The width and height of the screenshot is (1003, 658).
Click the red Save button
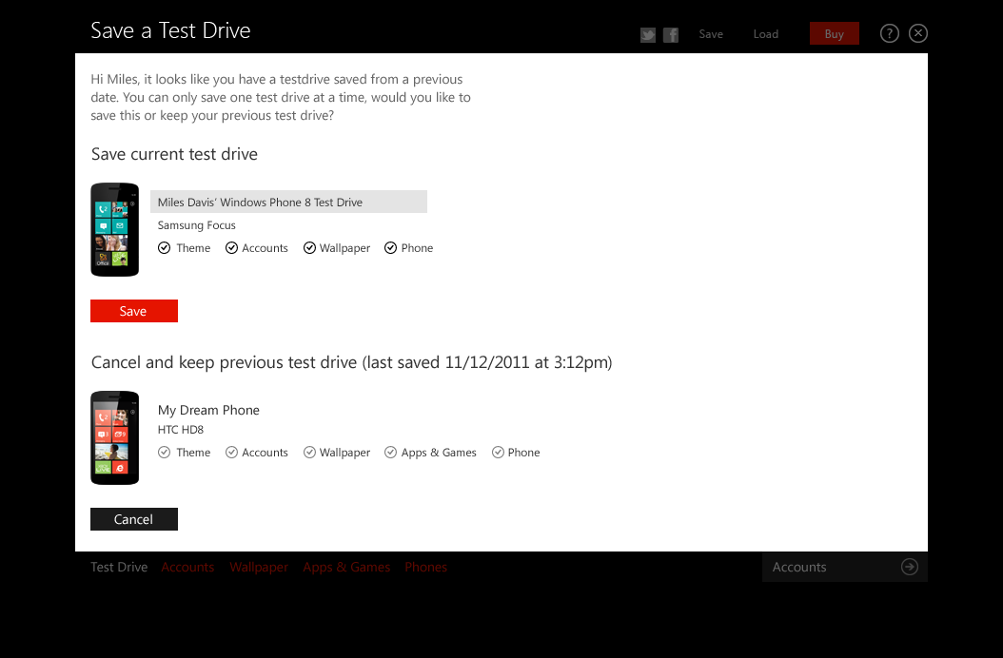click(x=133, y=311)
